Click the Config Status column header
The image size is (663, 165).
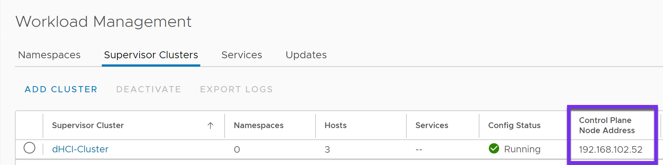514,126
